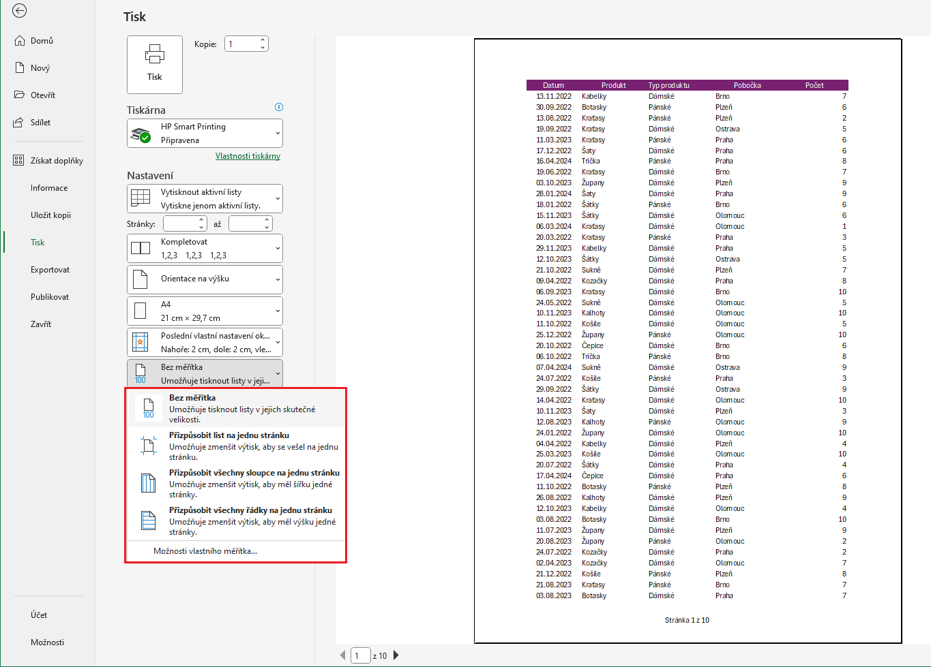
Task: Click the Bez měřítka 100 icon in list
Action: pyautogui.click(x=148, y=408)
